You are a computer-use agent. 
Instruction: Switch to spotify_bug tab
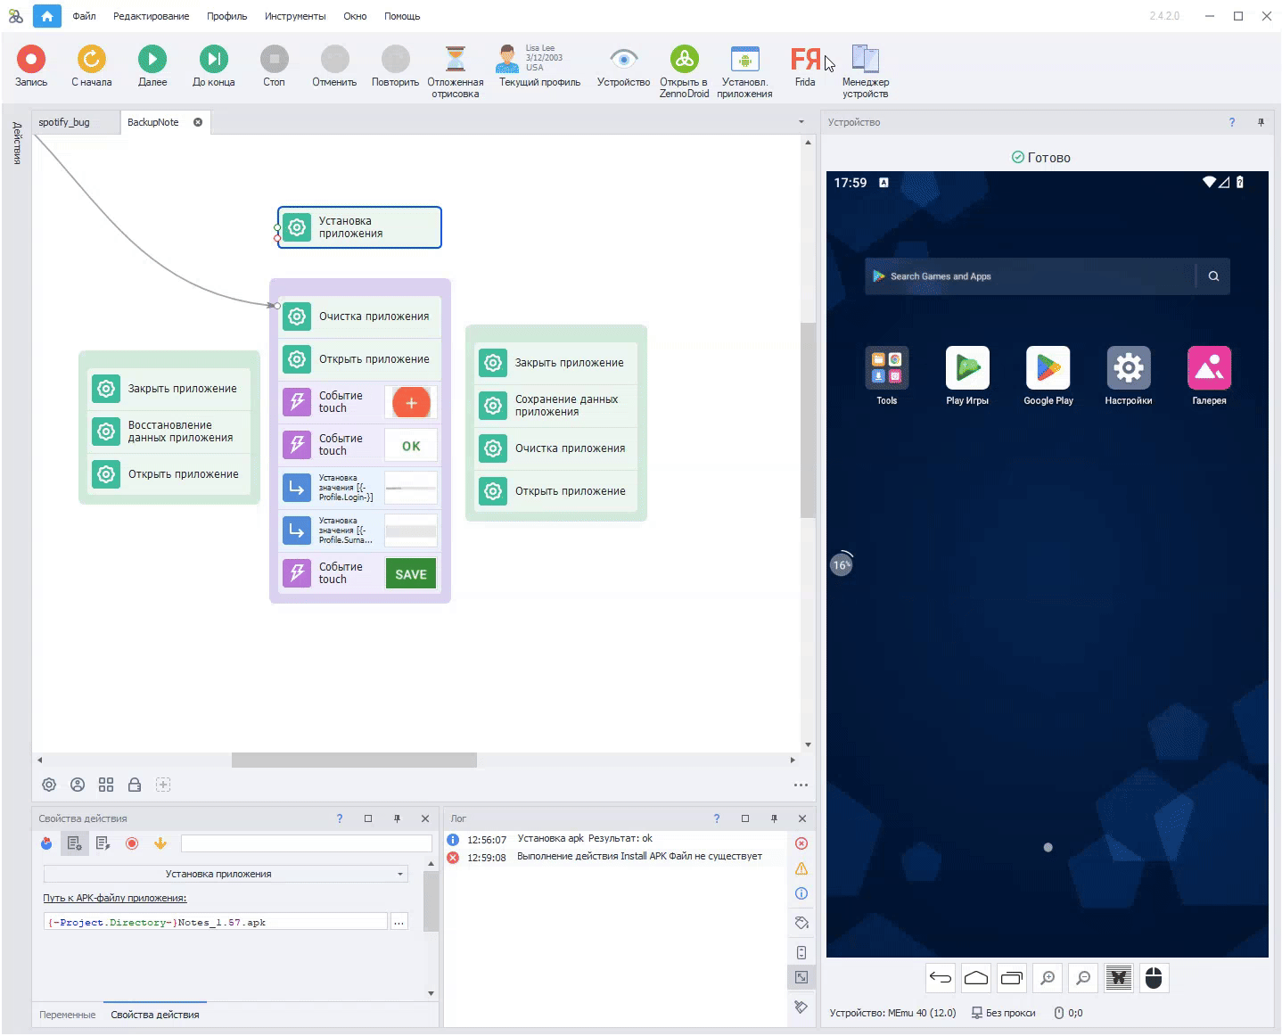pos(75,122)
